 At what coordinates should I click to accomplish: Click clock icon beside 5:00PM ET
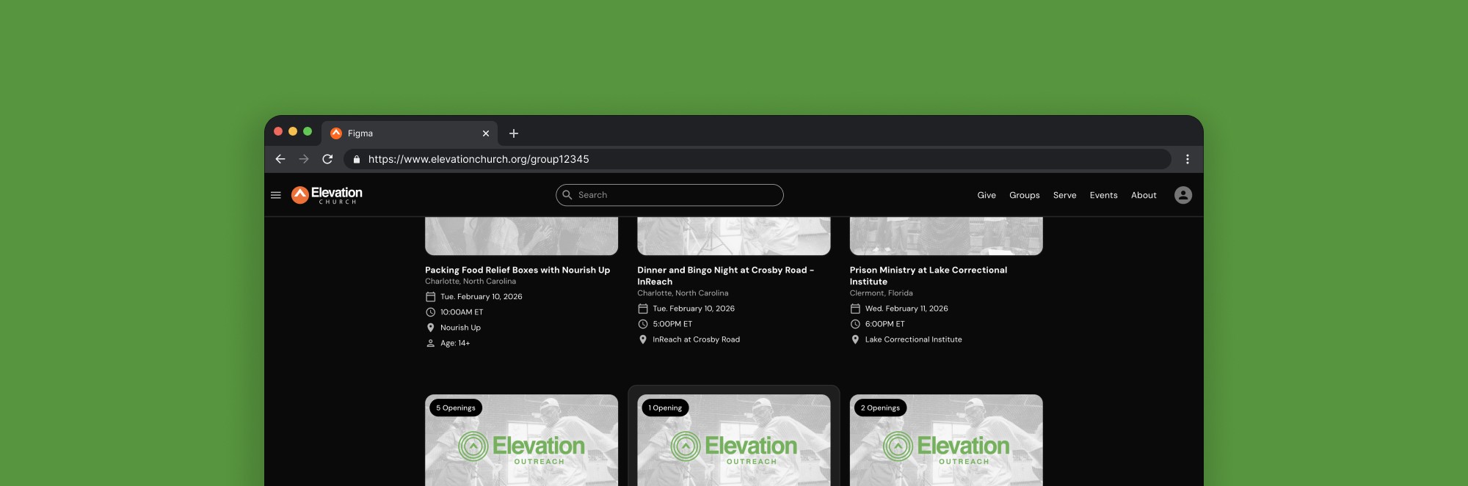click(643, 324)
